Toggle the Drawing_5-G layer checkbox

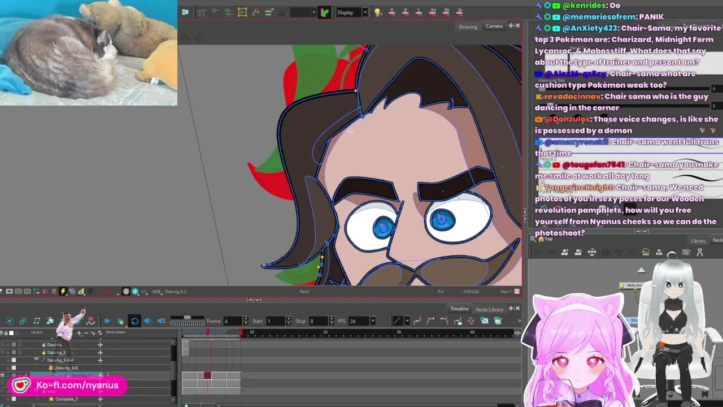point(14,368)
